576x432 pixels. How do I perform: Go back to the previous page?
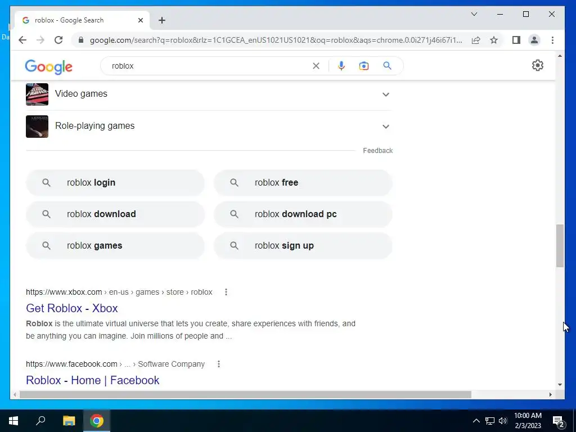click(x=22, y=40)
